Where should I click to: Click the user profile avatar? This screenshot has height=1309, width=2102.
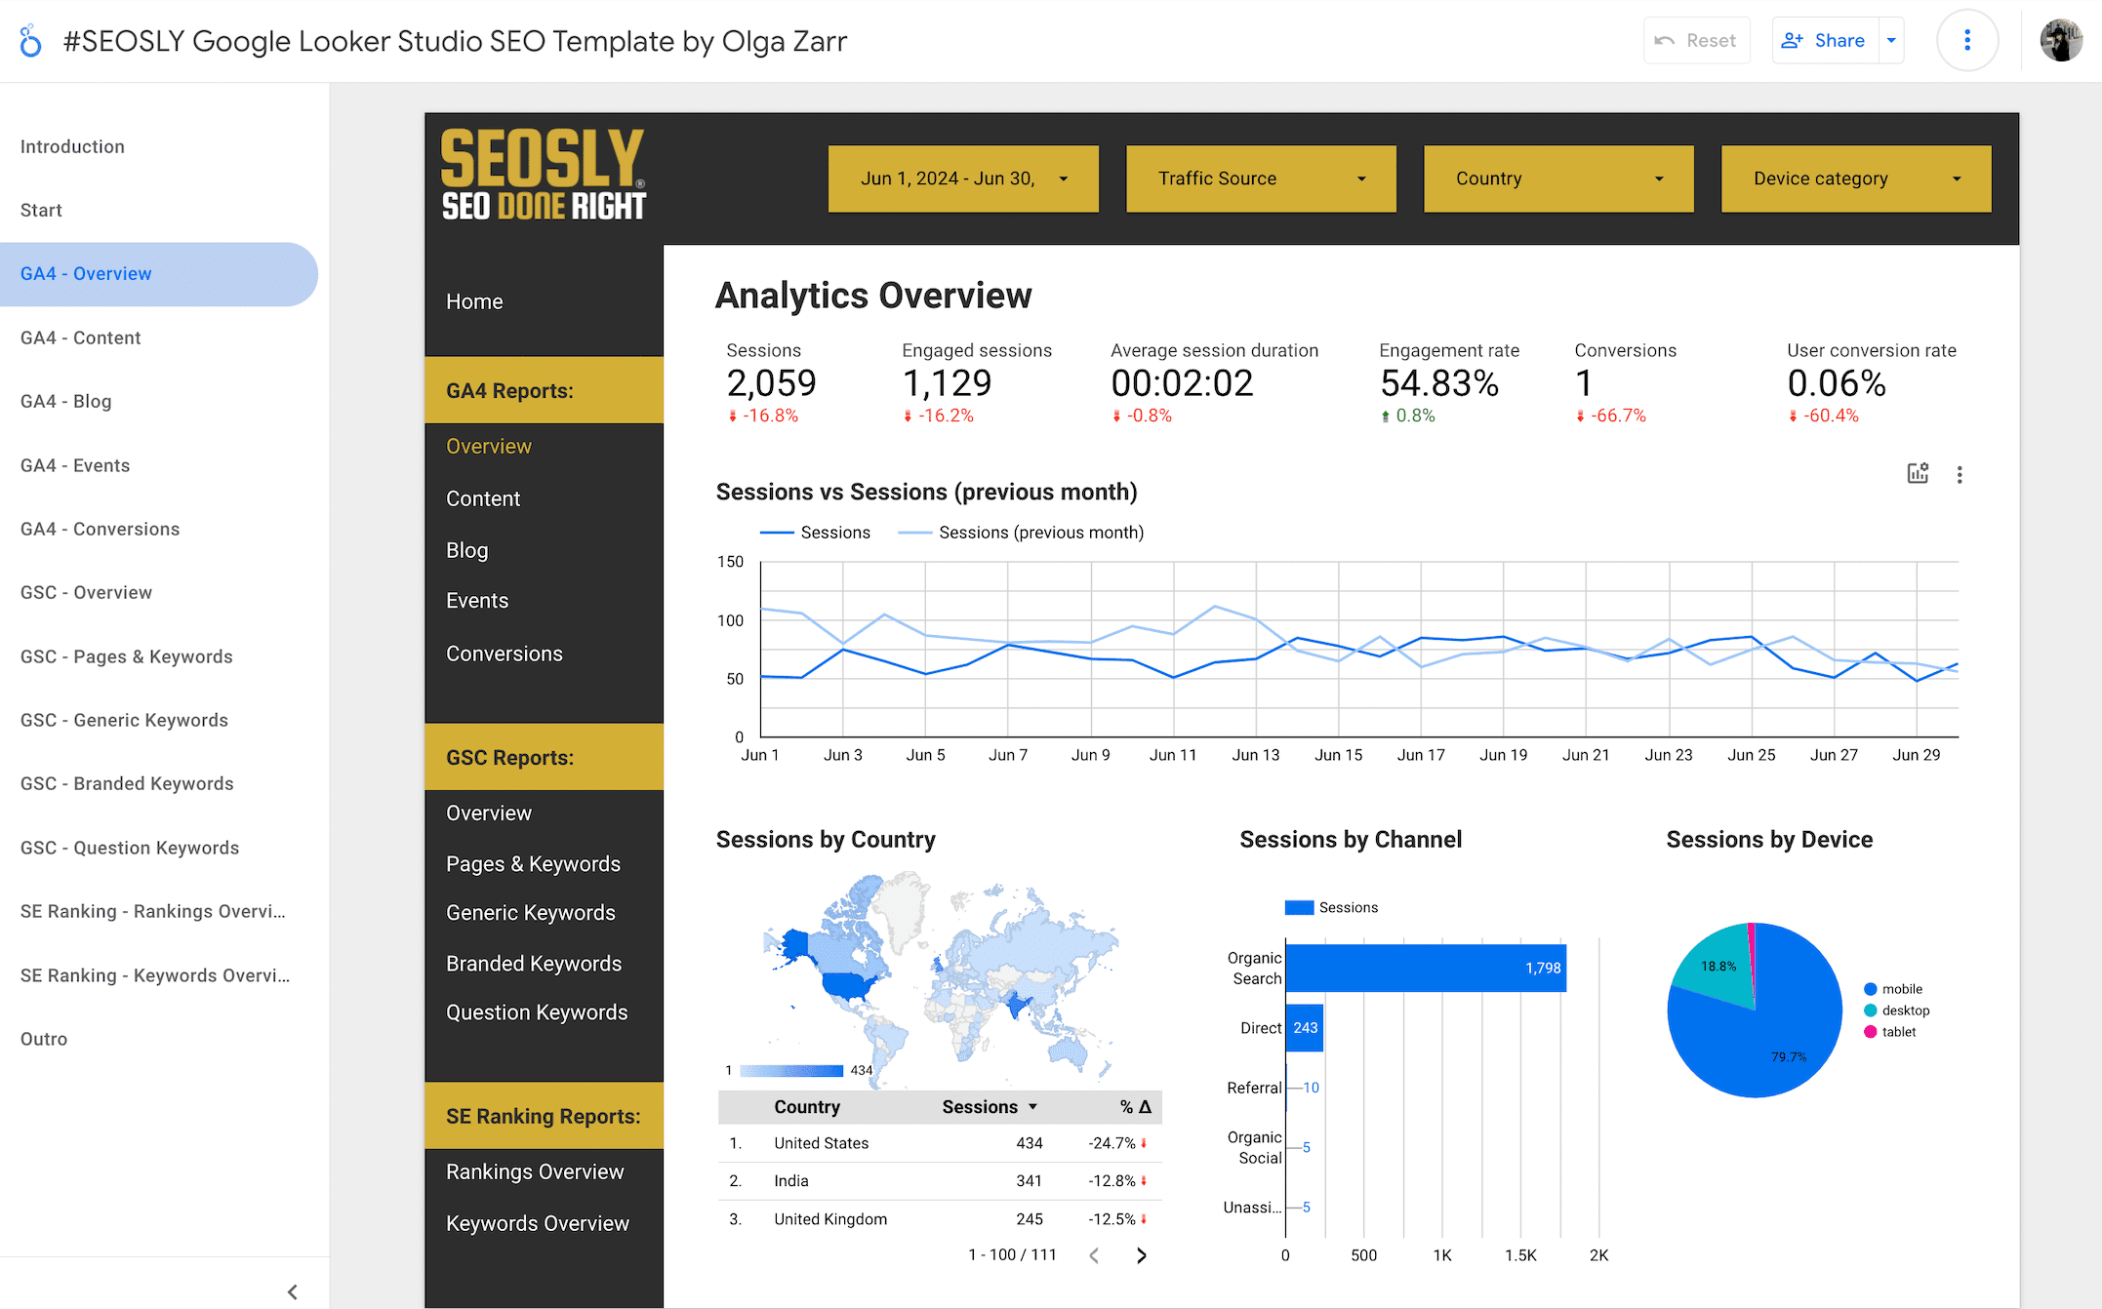tap(2060, 41)
